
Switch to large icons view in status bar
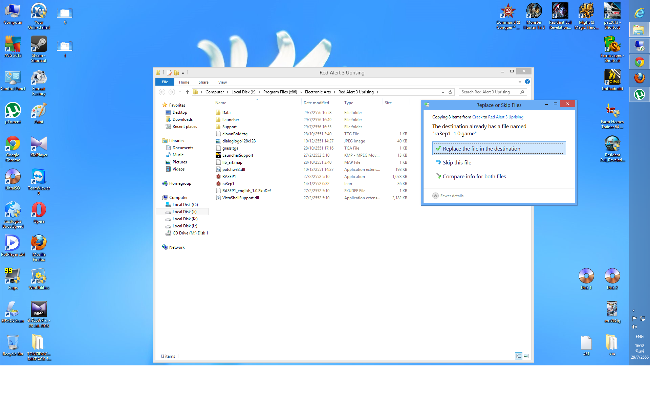click(526, 356)
